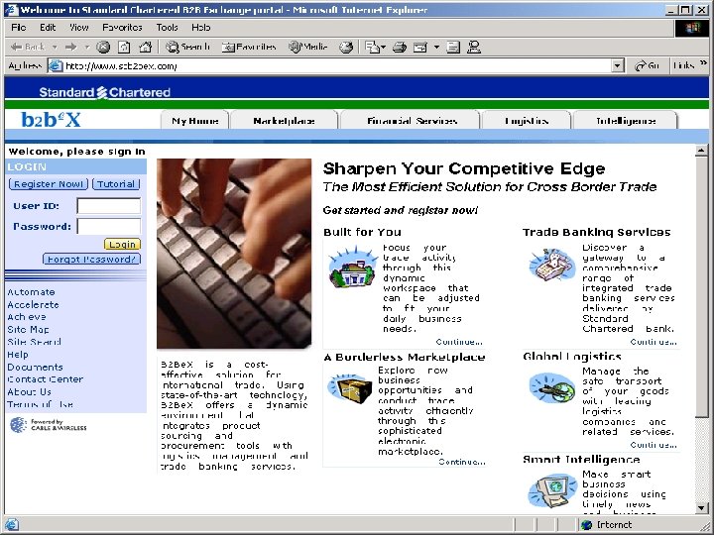Open the Site Search link
Screen dimensions: 714x535
[x=34, y=342]
